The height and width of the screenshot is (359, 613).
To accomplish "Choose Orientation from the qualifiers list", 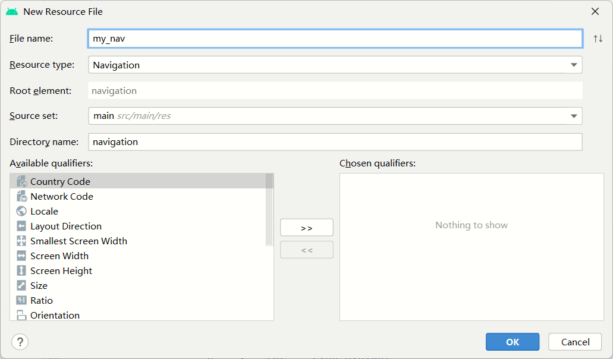I will point(55,315).
